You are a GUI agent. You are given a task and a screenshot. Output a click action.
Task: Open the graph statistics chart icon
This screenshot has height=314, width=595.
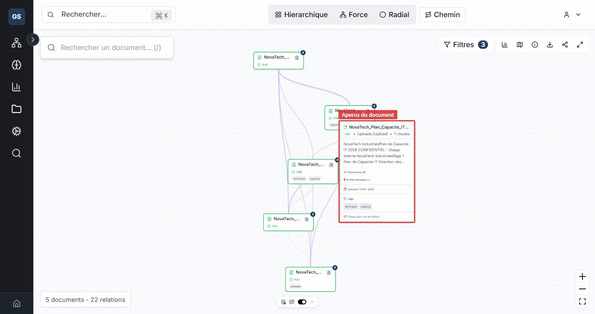505,45
